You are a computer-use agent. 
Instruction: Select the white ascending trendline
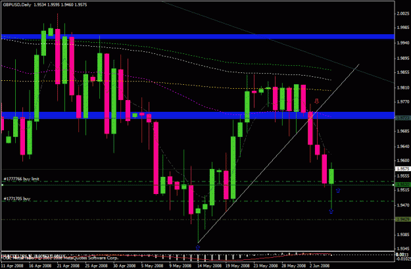[278, 154]
